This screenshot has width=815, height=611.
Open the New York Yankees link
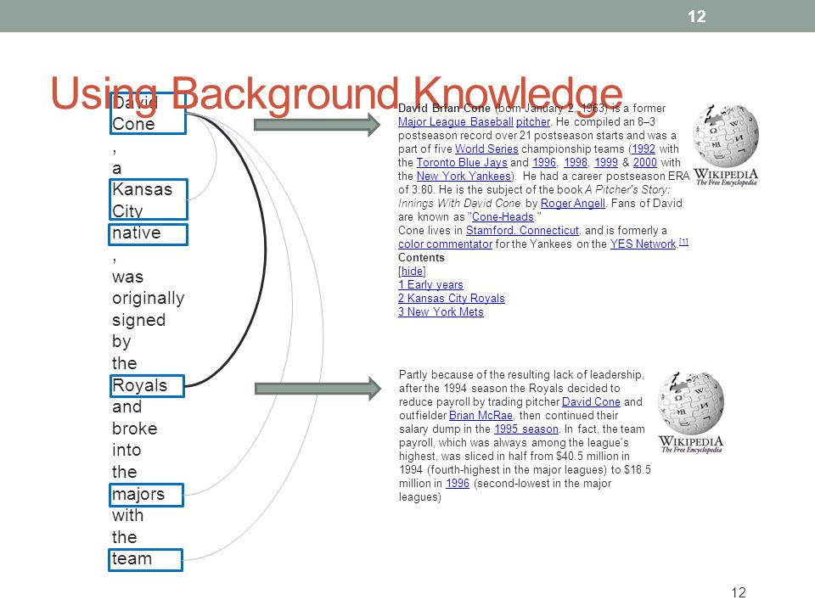pos(464,177)
